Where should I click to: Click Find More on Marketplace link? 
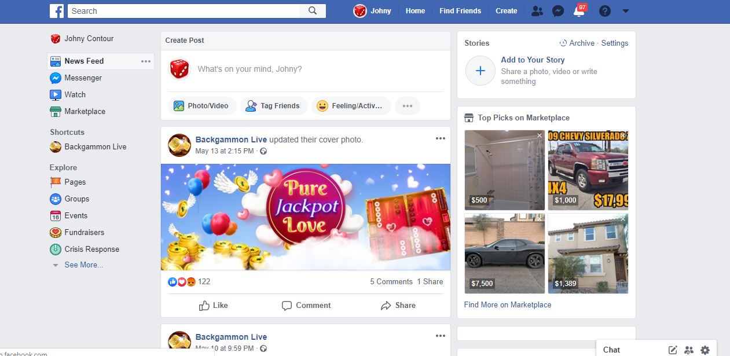(x=508, y=305)
